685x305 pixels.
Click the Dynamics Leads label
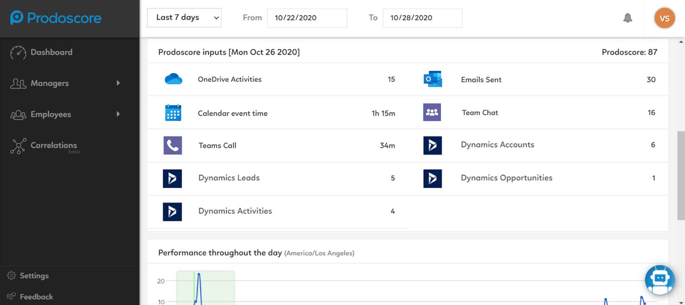[x=229, y=178]
